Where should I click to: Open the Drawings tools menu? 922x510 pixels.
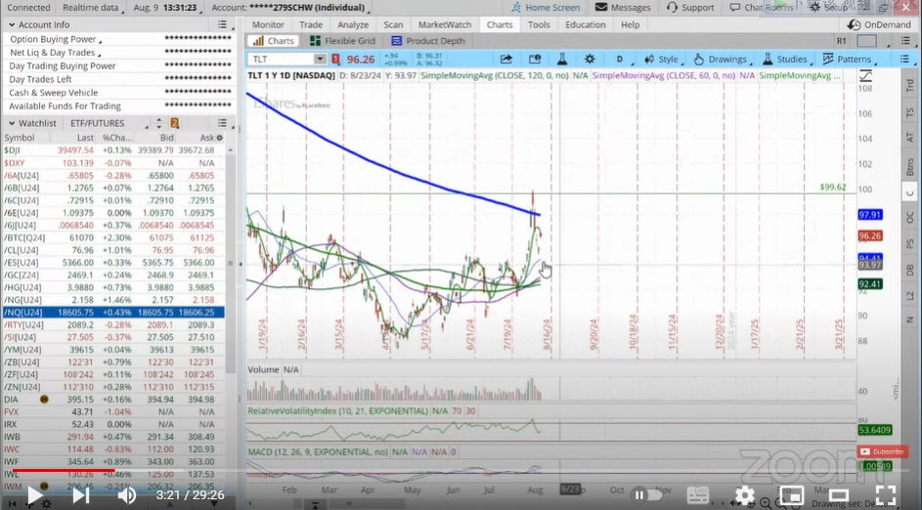click(721, 60)
